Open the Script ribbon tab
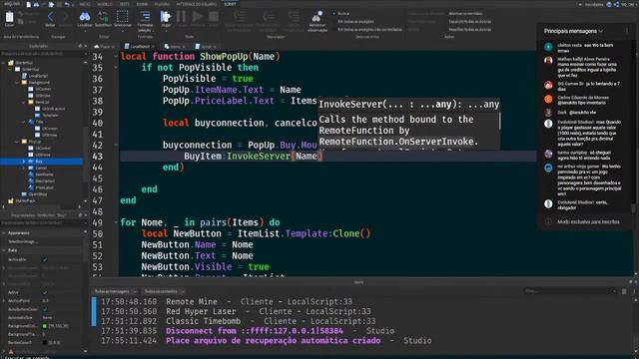This screenshot has height=359, width=639. tap(230, 4)
